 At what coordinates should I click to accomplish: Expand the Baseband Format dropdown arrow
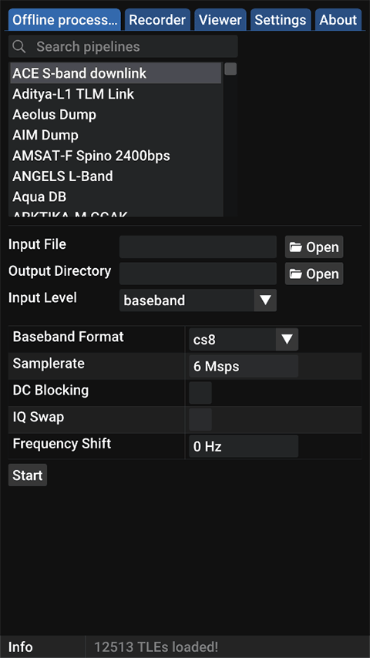coord(288,340)
